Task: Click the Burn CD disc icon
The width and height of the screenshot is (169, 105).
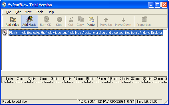Action: tap(46, 19)
